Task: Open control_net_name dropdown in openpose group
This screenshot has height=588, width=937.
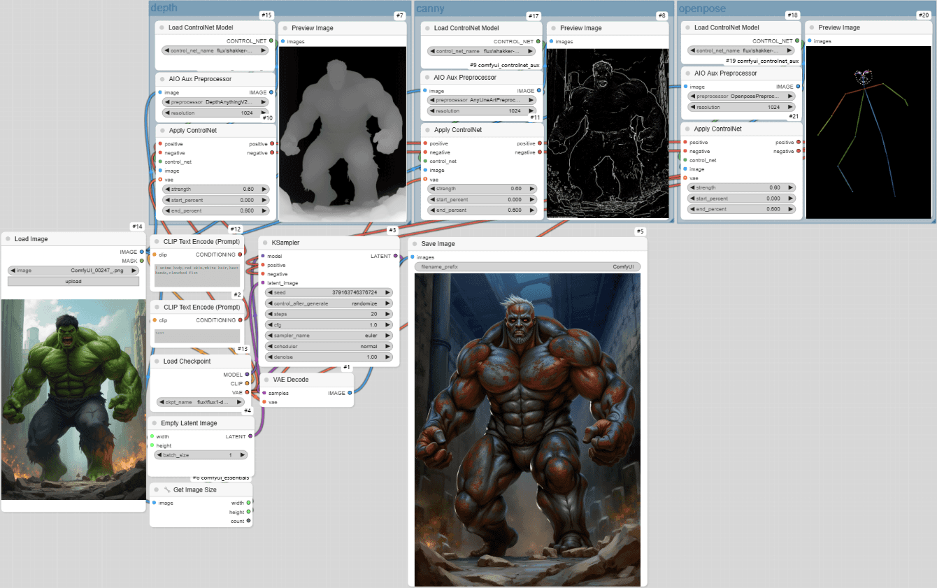Action: point(742,50)
